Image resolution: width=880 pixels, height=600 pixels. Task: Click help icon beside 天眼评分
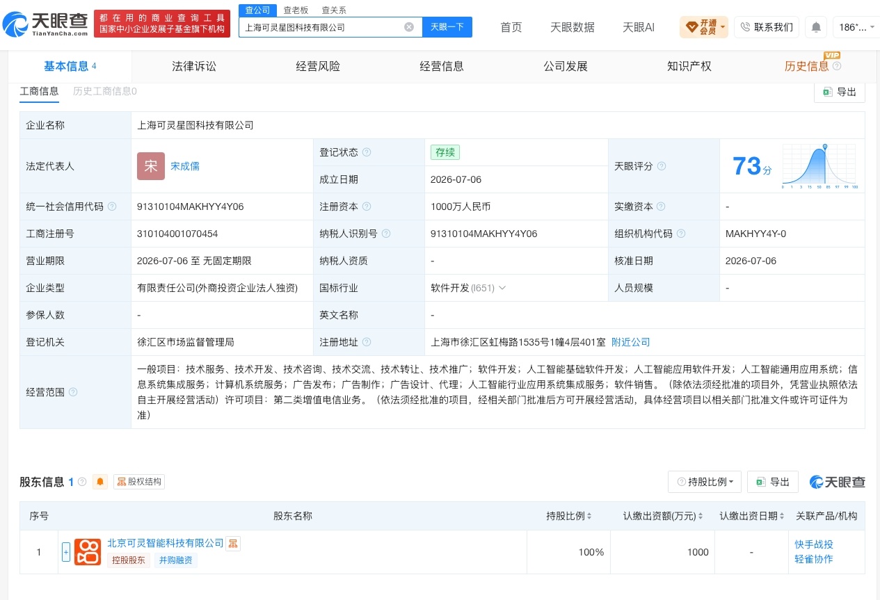(662, 166)
